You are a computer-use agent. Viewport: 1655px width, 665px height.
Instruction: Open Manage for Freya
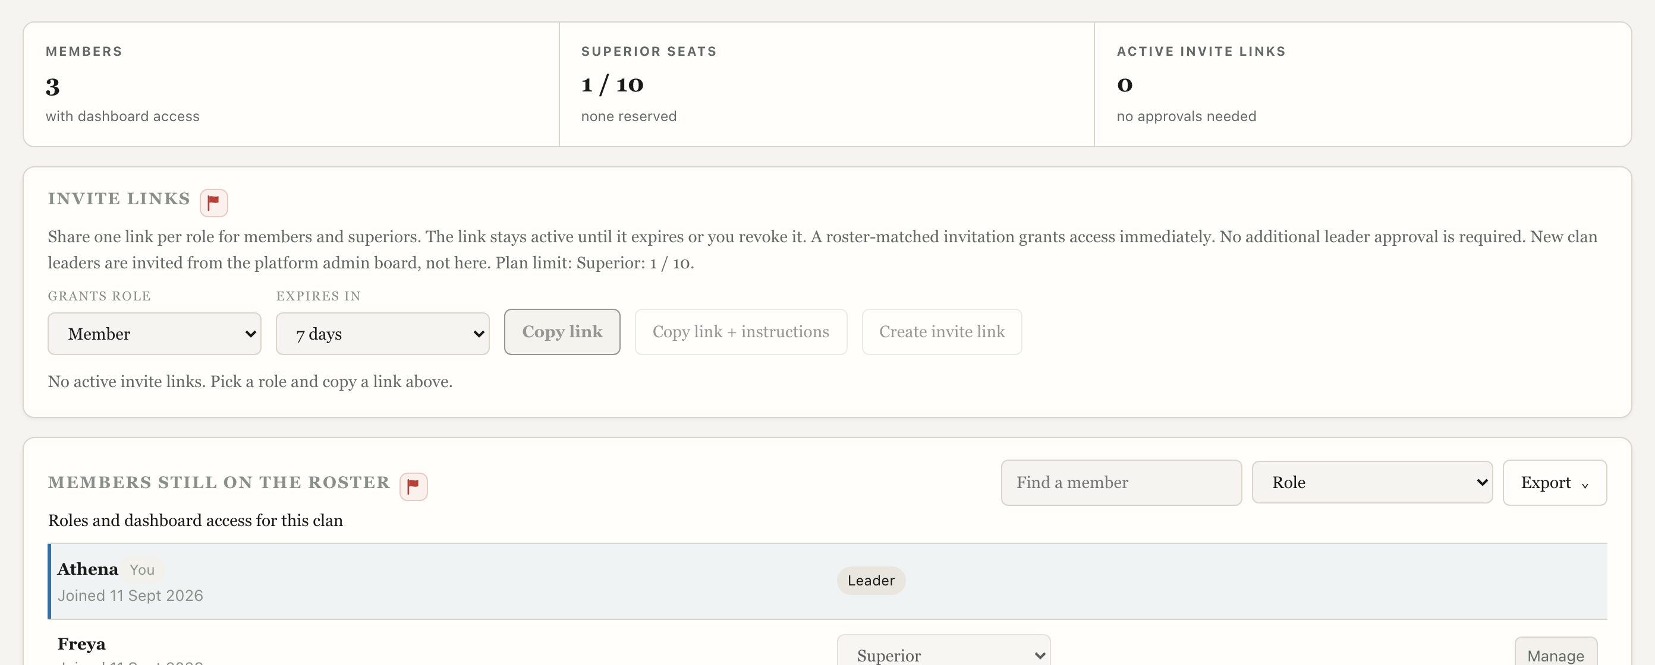click(1555, 652)
